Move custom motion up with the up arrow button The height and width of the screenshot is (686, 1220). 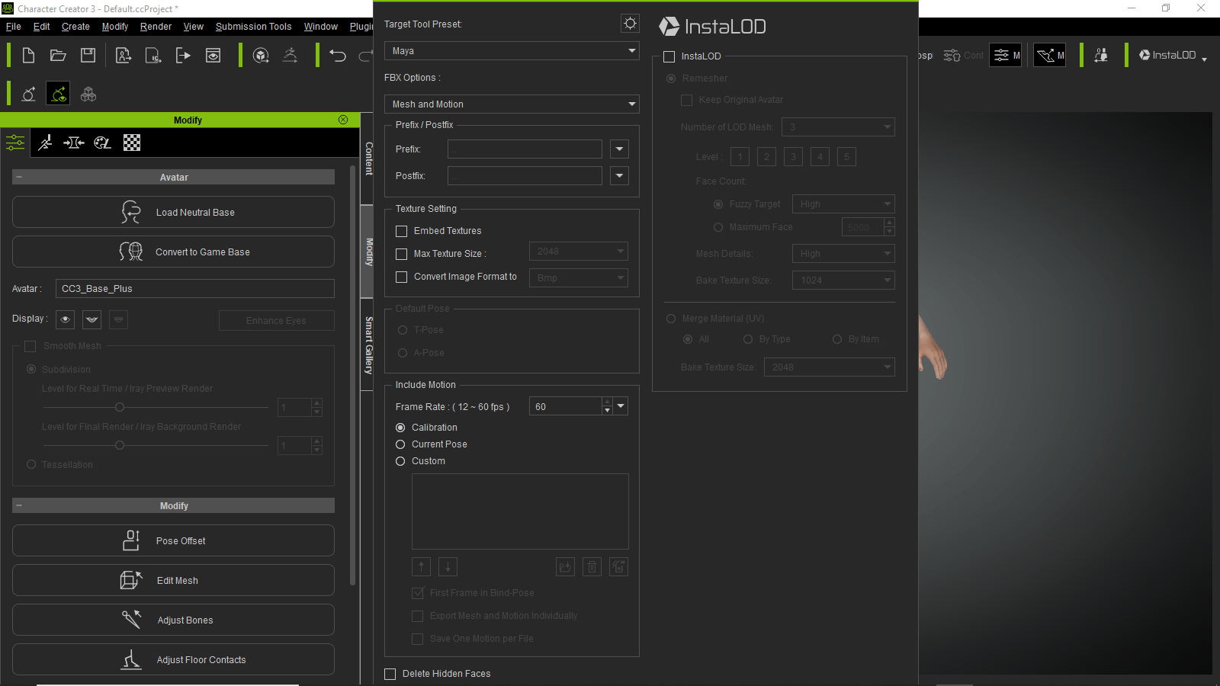(421, 566)
